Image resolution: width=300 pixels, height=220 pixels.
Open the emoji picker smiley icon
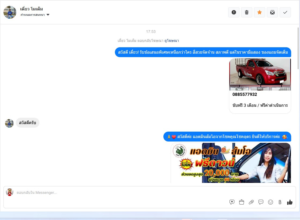click(x=271, y=202)
